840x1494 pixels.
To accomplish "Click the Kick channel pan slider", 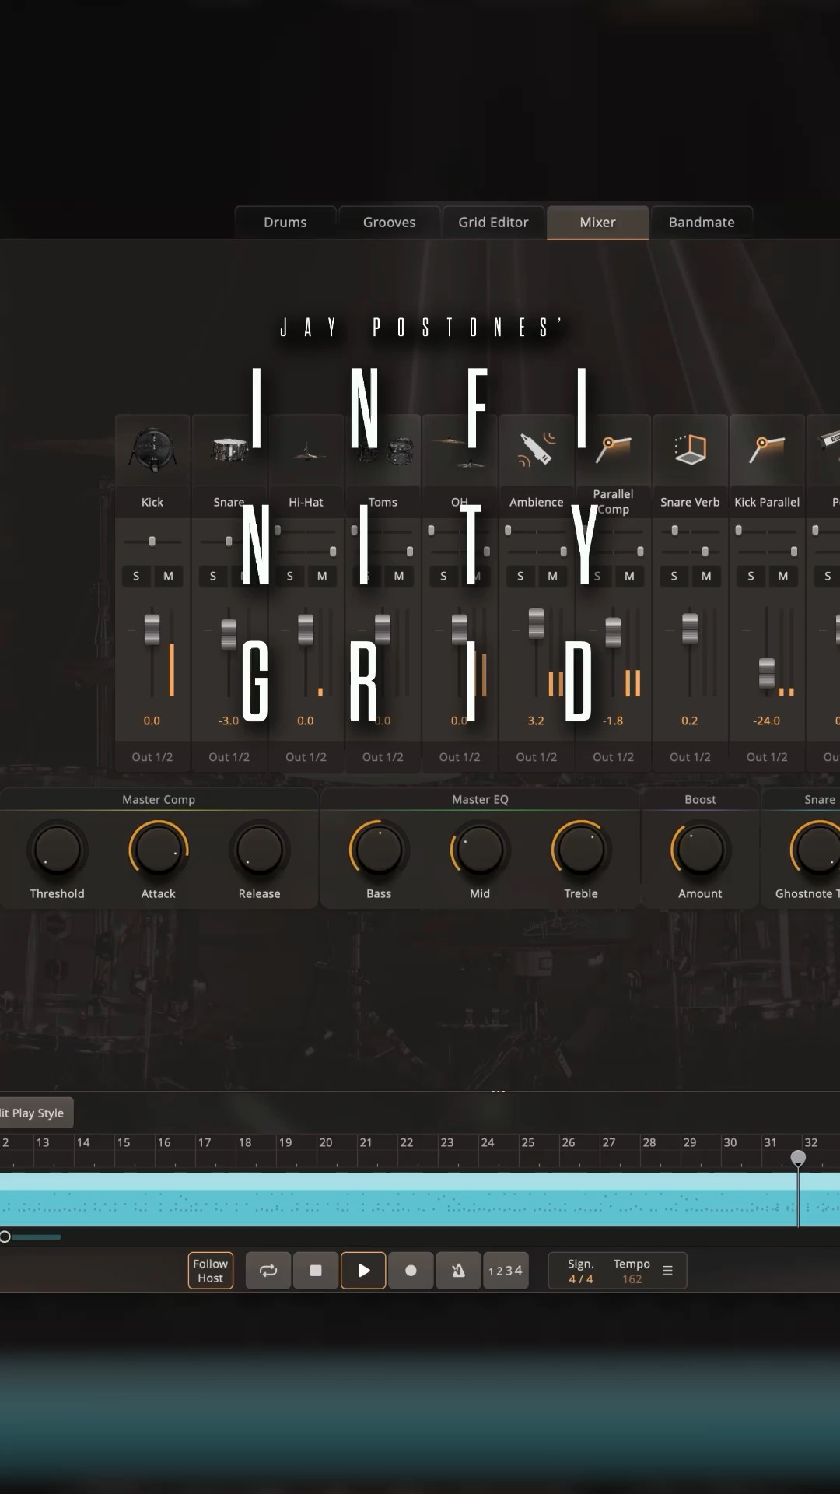I will pyautogui.click(x=152, y=541).
